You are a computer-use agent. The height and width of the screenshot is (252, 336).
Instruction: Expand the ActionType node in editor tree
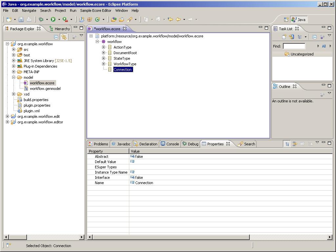(x=104, y=47)
